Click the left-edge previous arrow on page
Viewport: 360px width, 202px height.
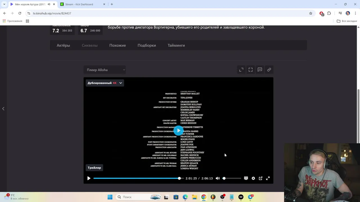pos(3,109)
